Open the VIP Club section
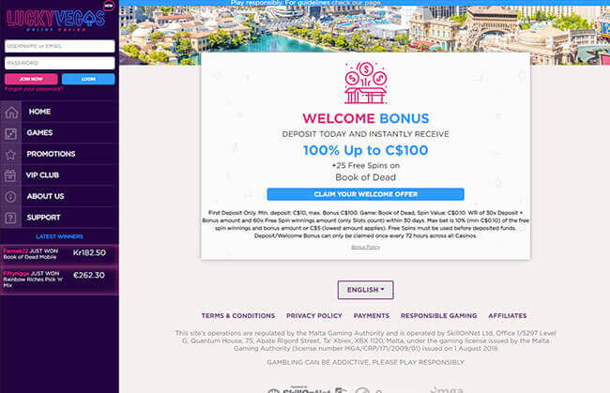 [59, 174]
